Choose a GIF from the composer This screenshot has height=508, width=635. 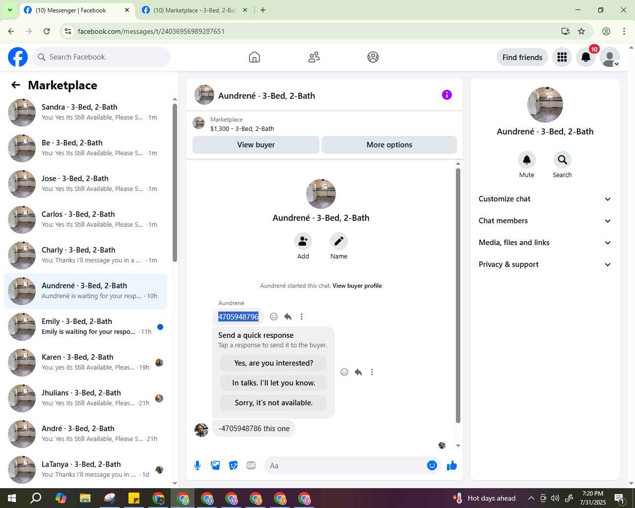click(x=251, y=465)
